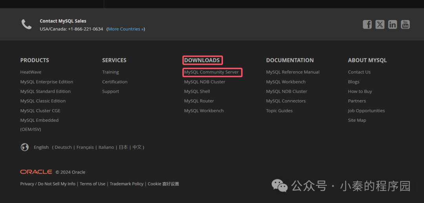Open the DOWNLOADS footer heading
424x203 pixels.
coord(202,60)
